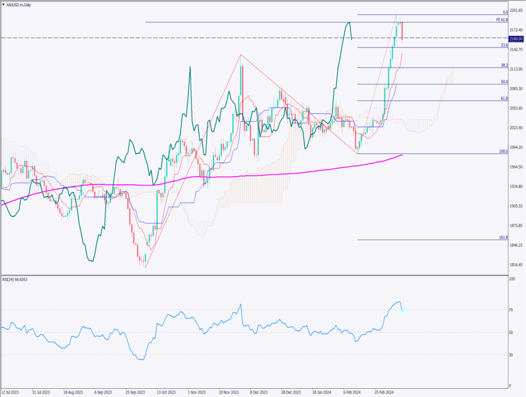The width and height of the screenshot is (526, 397).
Task: Select the current price tag 2160.00
Action: [516, 38]
